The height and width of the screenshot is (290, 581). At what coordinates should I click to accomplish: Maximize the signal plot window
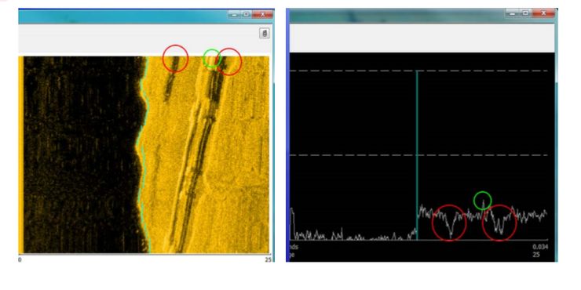pos(525,13)
